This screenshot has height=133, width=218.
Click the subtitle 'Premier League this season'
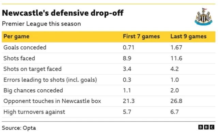click(x=42, y=24)
